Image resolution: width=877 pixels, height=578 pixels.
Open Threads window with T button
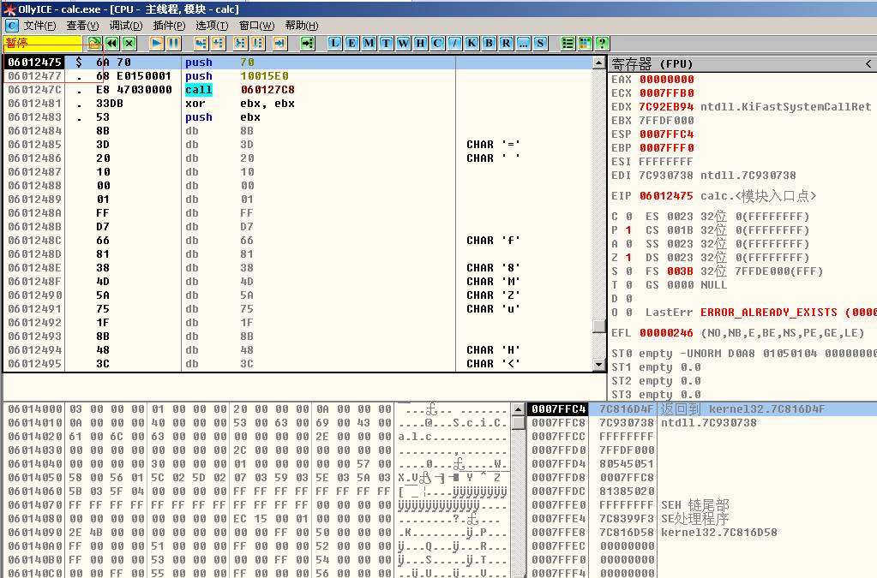click(386, 43)
